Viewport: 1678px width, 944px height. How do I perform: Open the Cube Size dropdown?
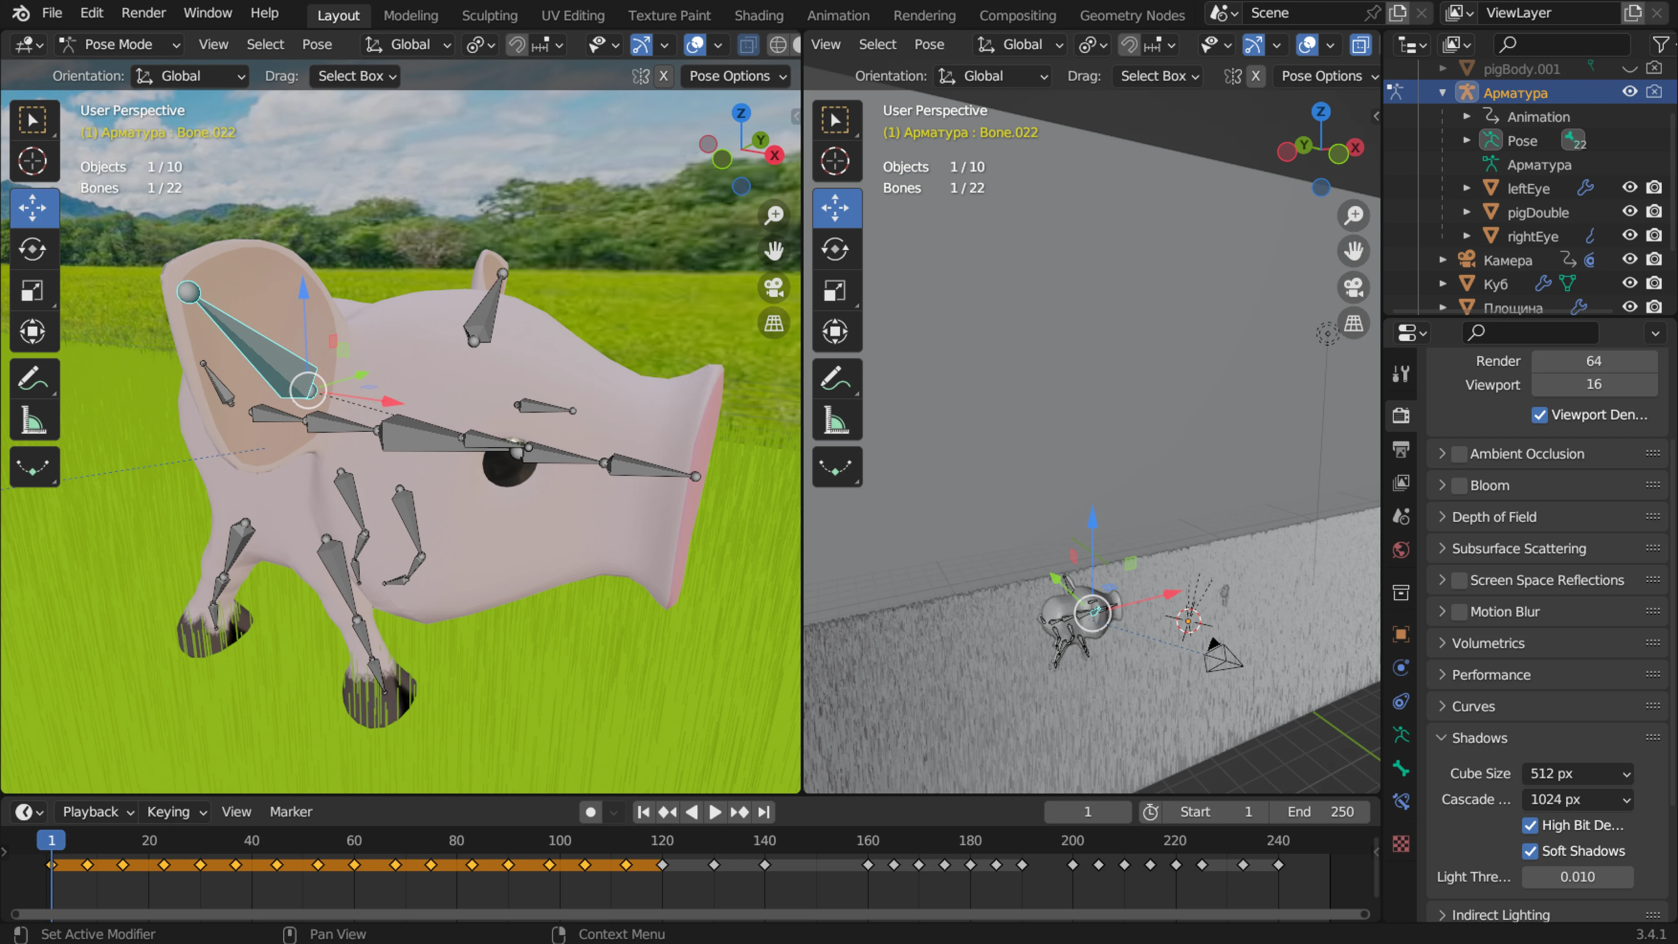[x=1577, y=773]
